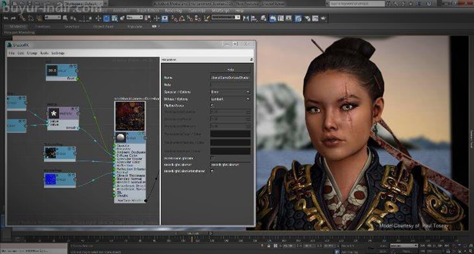The image size is (474, 254).
Task: Toggle Keyboard Shortcut Override icon
Action: tap(165, 18)
